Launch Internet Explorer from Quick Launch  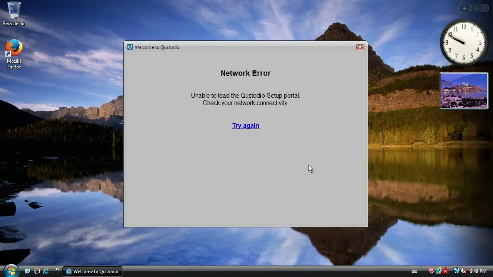coord(46,271)
